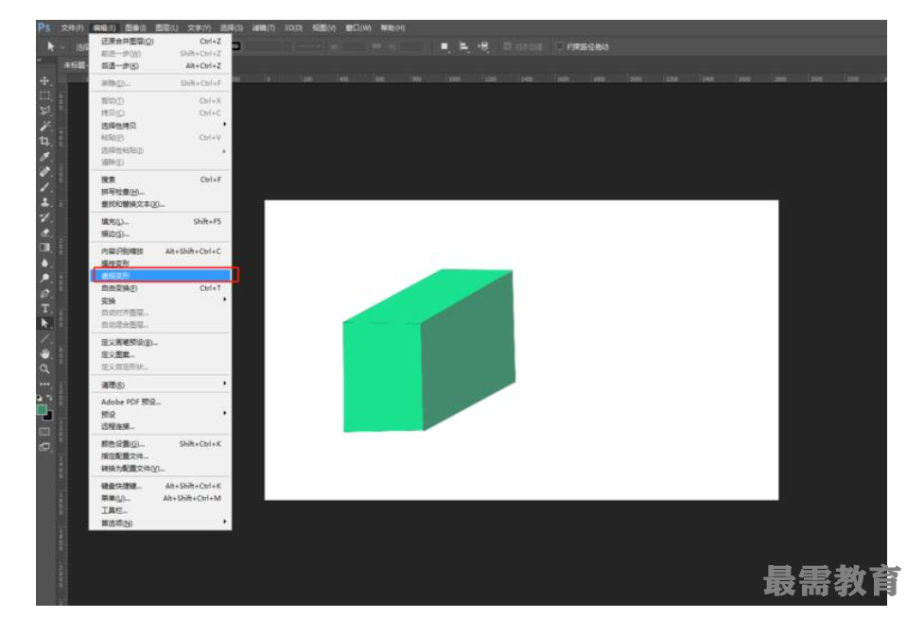Open the 3D menu
This screenshot has width=907, height=618.
click(293, 27)
